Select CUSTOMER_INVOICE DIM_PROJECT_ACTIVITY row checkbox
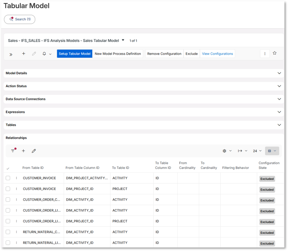The image size is (288, 251). [8, 178]
